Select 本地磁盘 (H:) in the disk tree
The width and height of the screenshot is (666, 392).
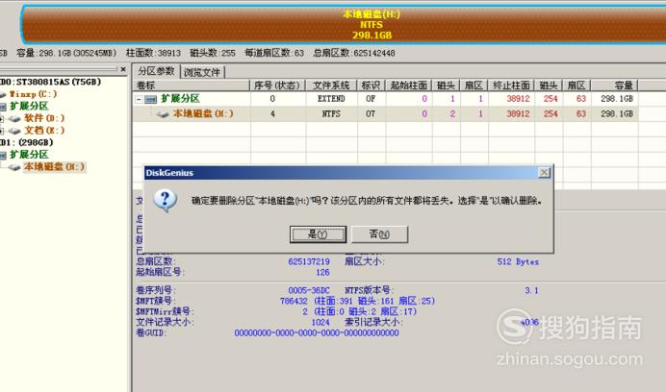click(x=54, y=167)
